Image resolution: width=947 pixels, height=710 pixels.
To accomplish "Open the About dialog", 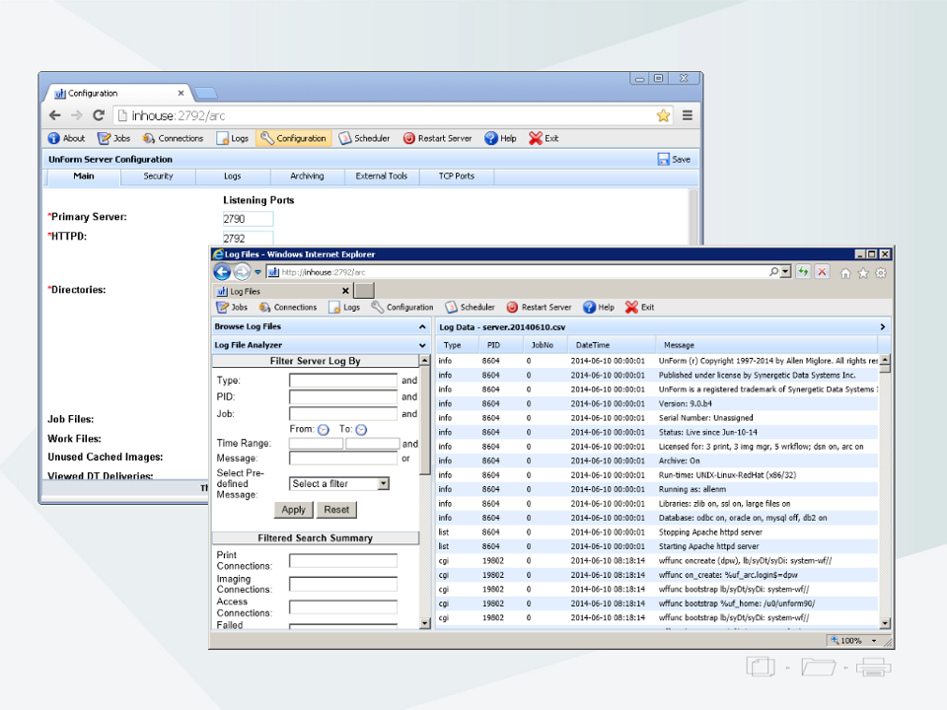I will [65, 138].
